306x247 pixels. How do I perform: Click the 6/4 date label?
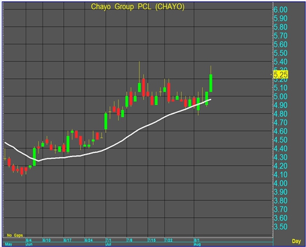(x=29, y=240)
